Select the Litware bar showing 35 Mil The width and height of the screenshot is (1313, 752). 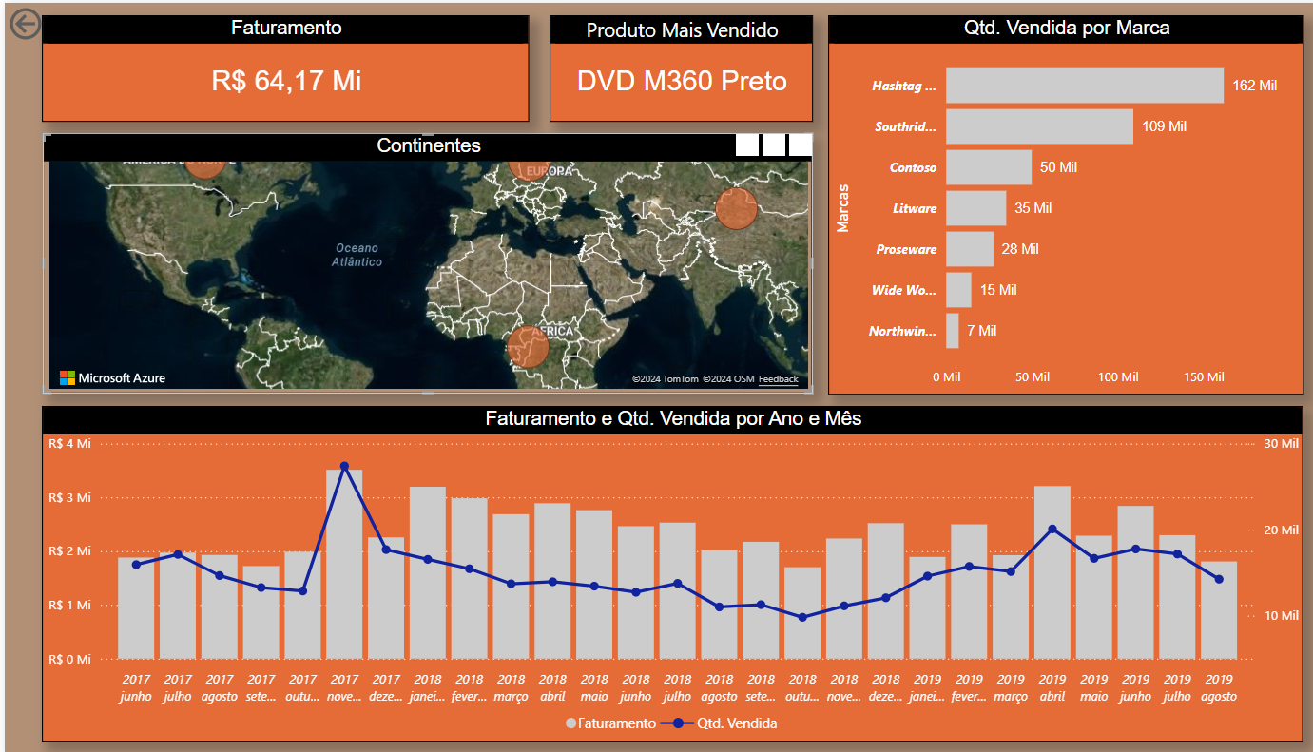coord(975,208)
